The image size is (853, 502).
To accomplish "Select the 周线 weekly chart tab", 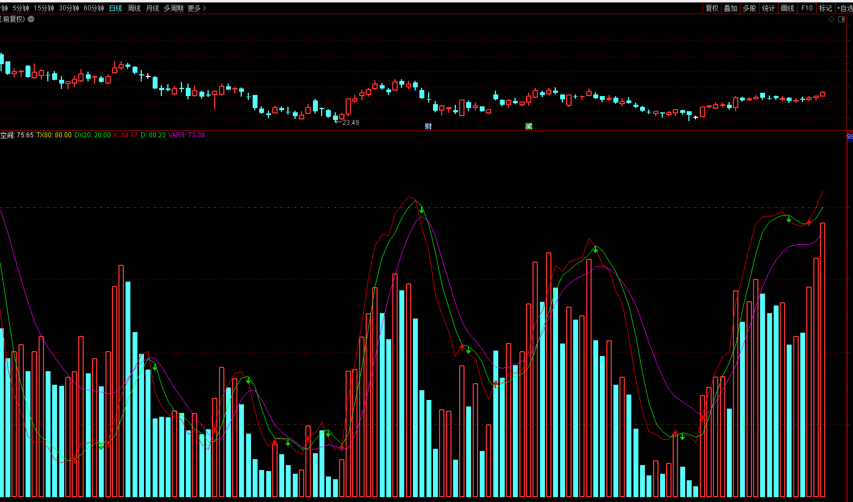I will 134,8.
